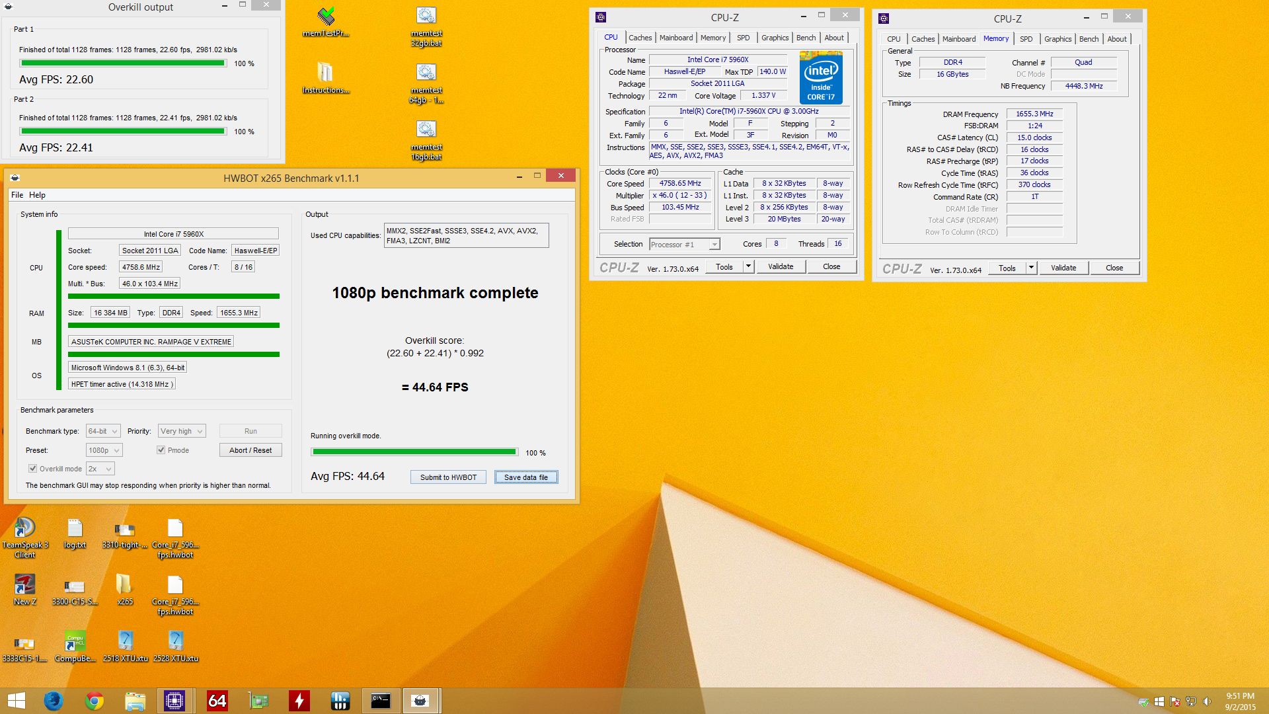This screenshot has width=1269, height=714.
Task: Select the Instructions desktop folder icon
Action: coord(326,78)
